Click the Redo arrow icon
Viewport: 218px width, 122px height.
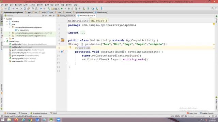[x=17, y=8]
